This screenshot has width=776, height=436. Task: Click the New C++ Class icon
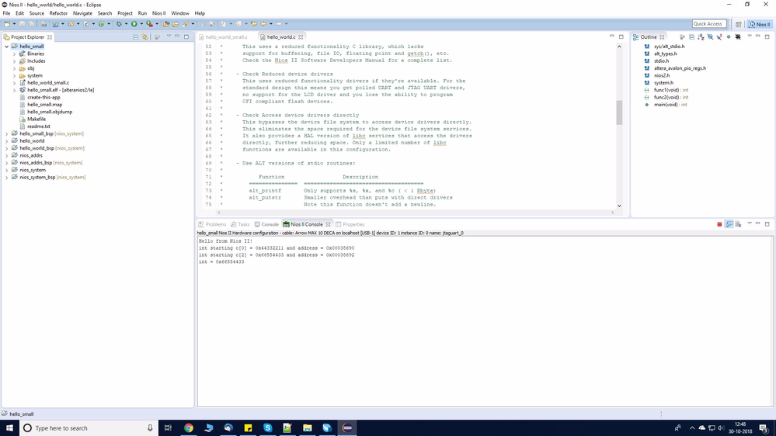coord(101,24)
